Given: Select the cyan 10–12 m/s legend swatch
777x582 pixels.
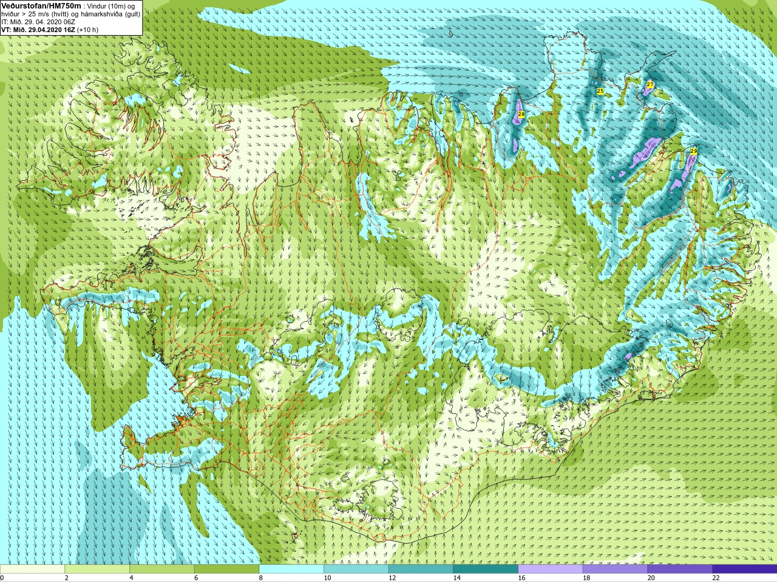Looking at the screenshot, I should pos(356,569).
